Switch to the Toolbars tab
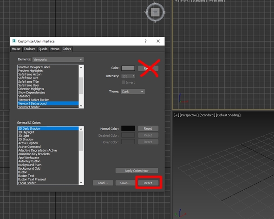The width and height of the screenshot is (274, 219). (x=30, y=49)
